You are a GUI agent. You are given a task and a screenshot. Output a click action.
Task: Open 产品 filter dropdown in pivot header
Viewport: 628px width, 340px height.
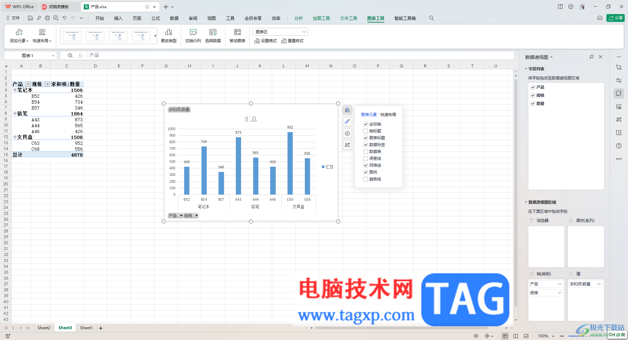pos(28,84)
